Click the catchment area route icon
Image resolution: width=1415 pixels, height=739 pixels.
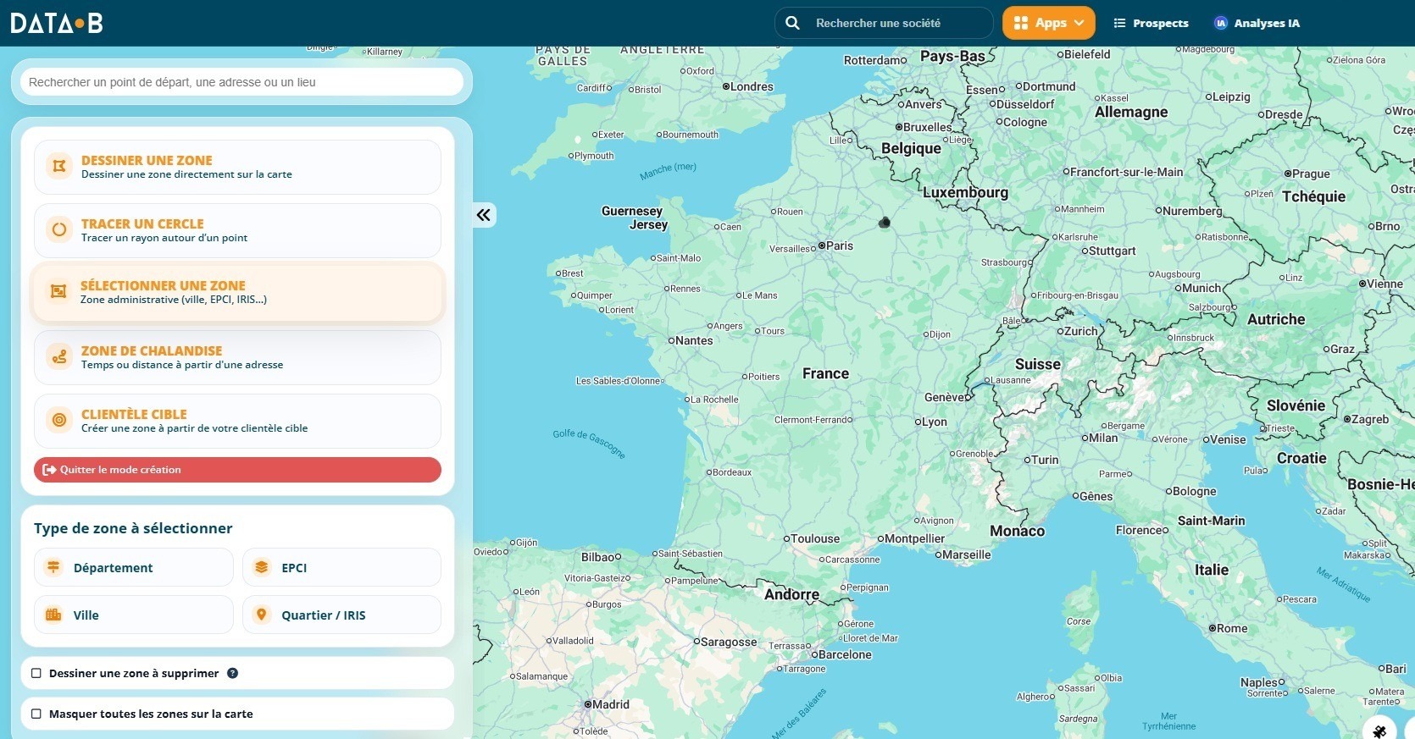pyautogui.click(x=59, y=356)
